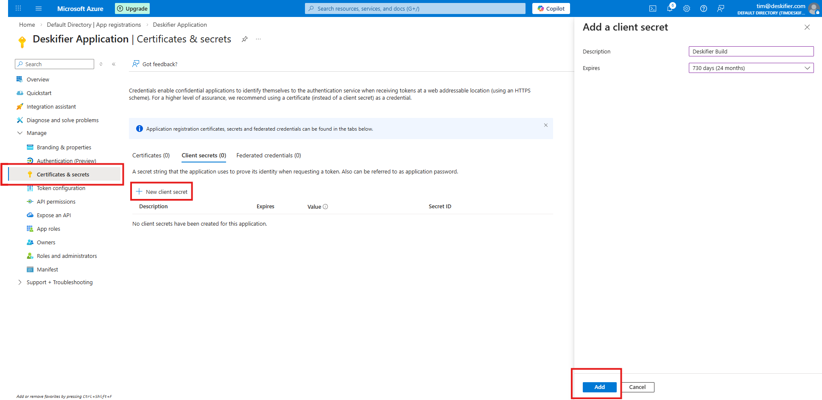Select Certificates & secrets menu item
The height and width of the screenshot is (400, 822).
pyautogui.click(x=65, y=174)
